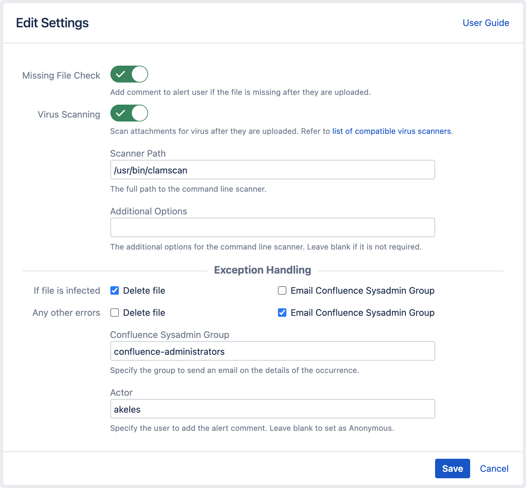Screen dimensions: 526x488
Task: Click the Exception Handling section header
Action: click(x=262, y=270)
